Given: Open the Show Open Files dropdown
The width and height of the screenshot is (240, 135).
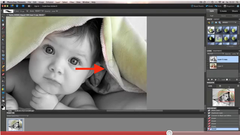Looking at the screenshot, I should click(18, 116).
